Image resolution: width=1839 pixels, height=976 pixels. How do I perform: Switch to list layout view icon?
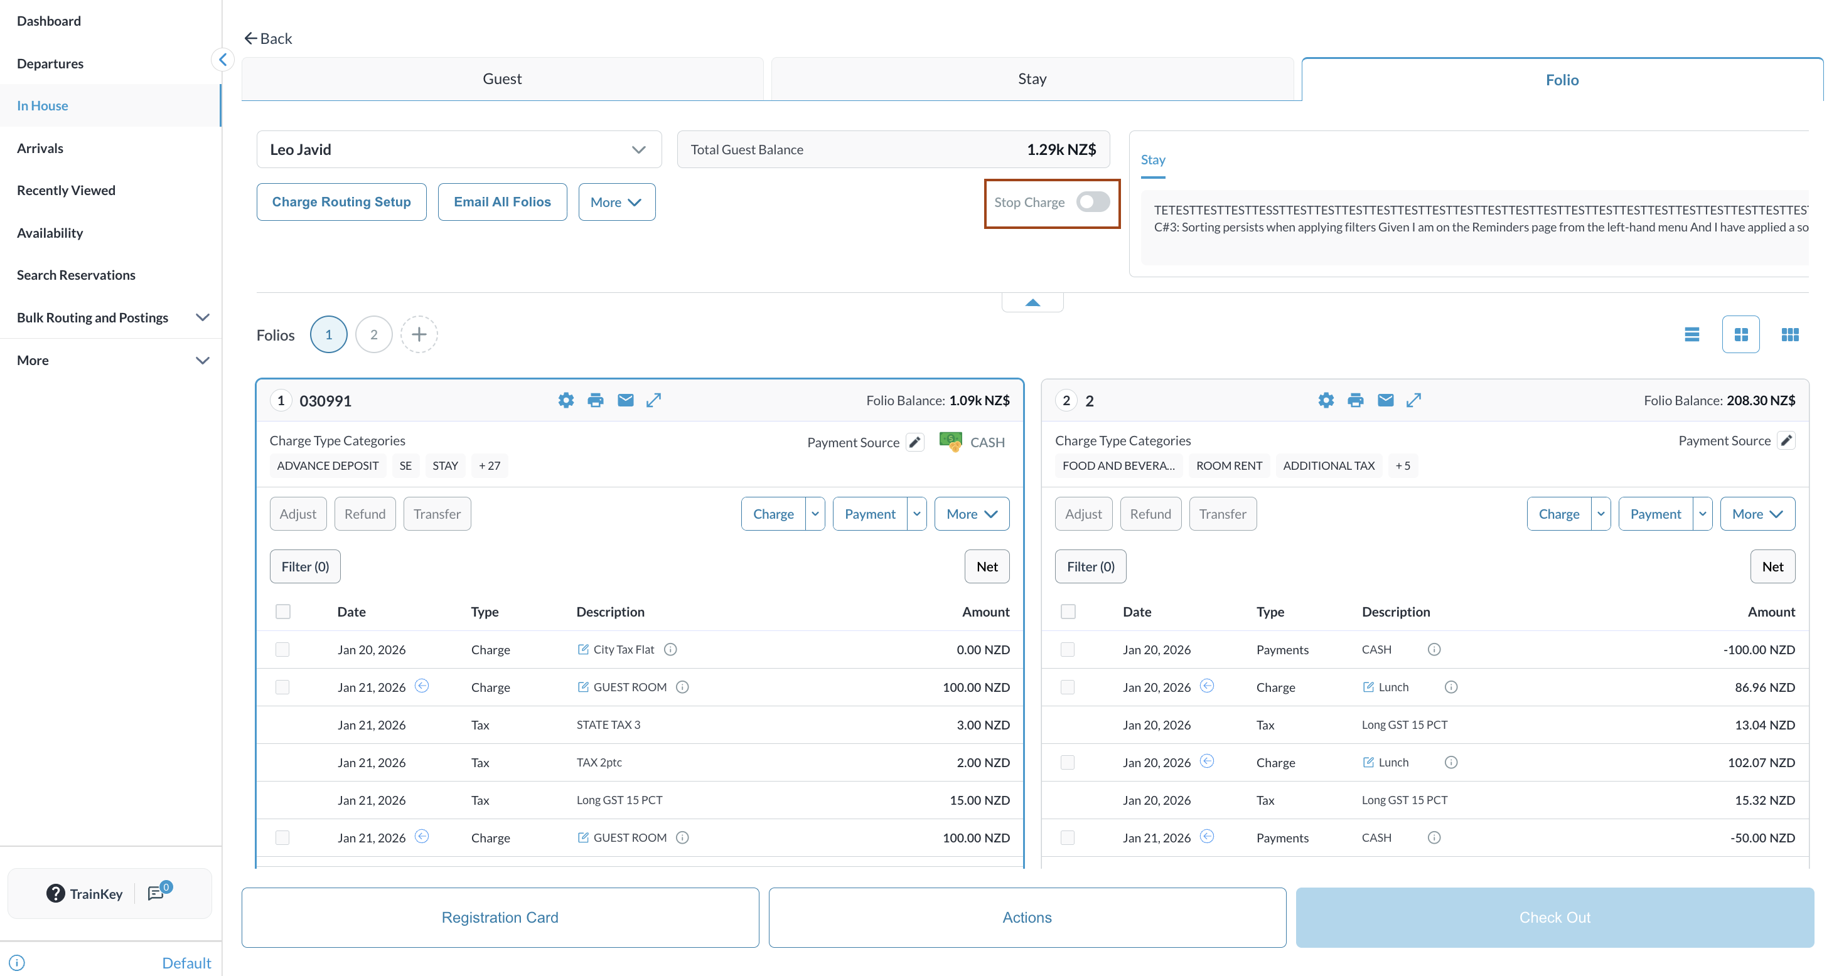(x=1692, y=334)
